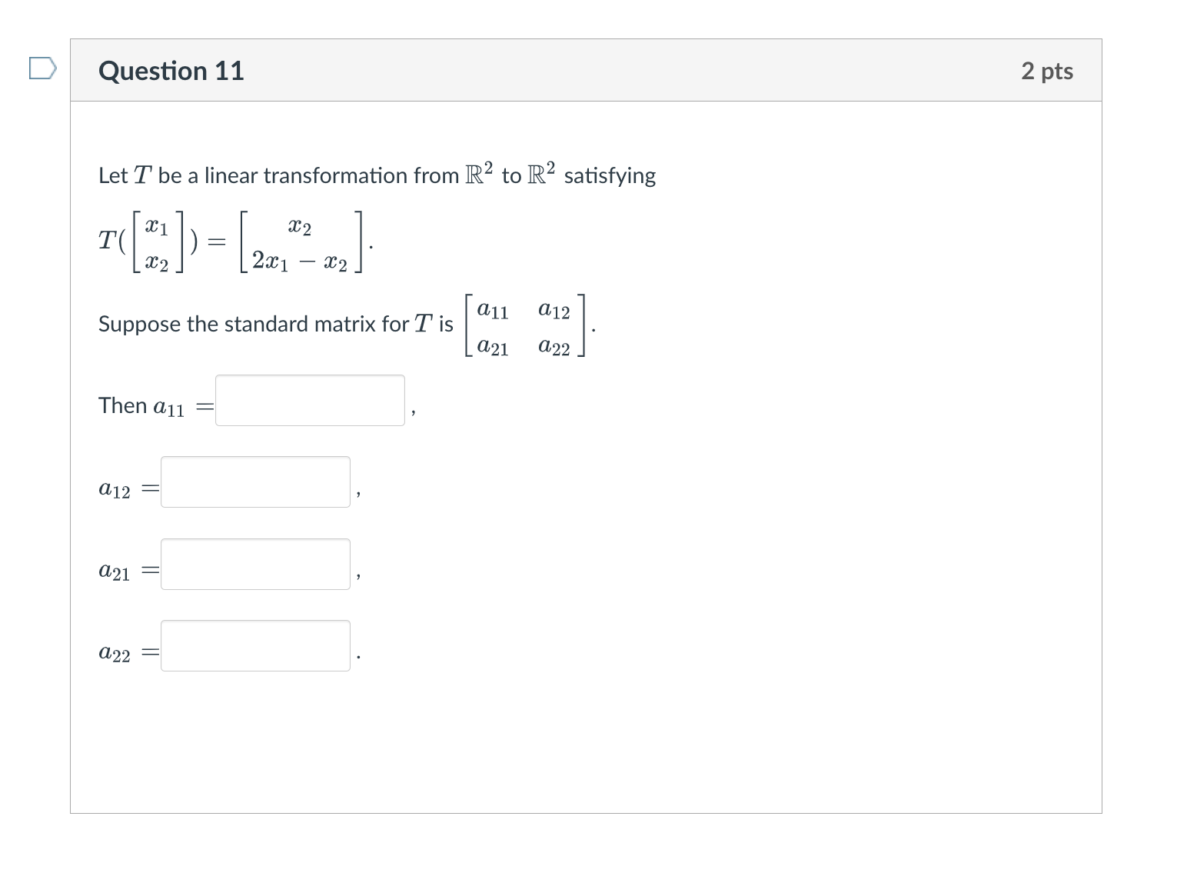Click the a12 label before its answer box
1187x883 pixels.
click(x=116, y=488)
